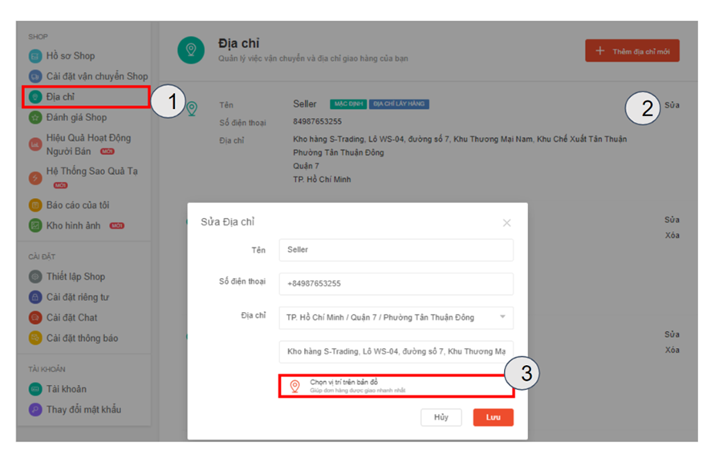Click the Kho hình ảnh icon

coord(35,226)
